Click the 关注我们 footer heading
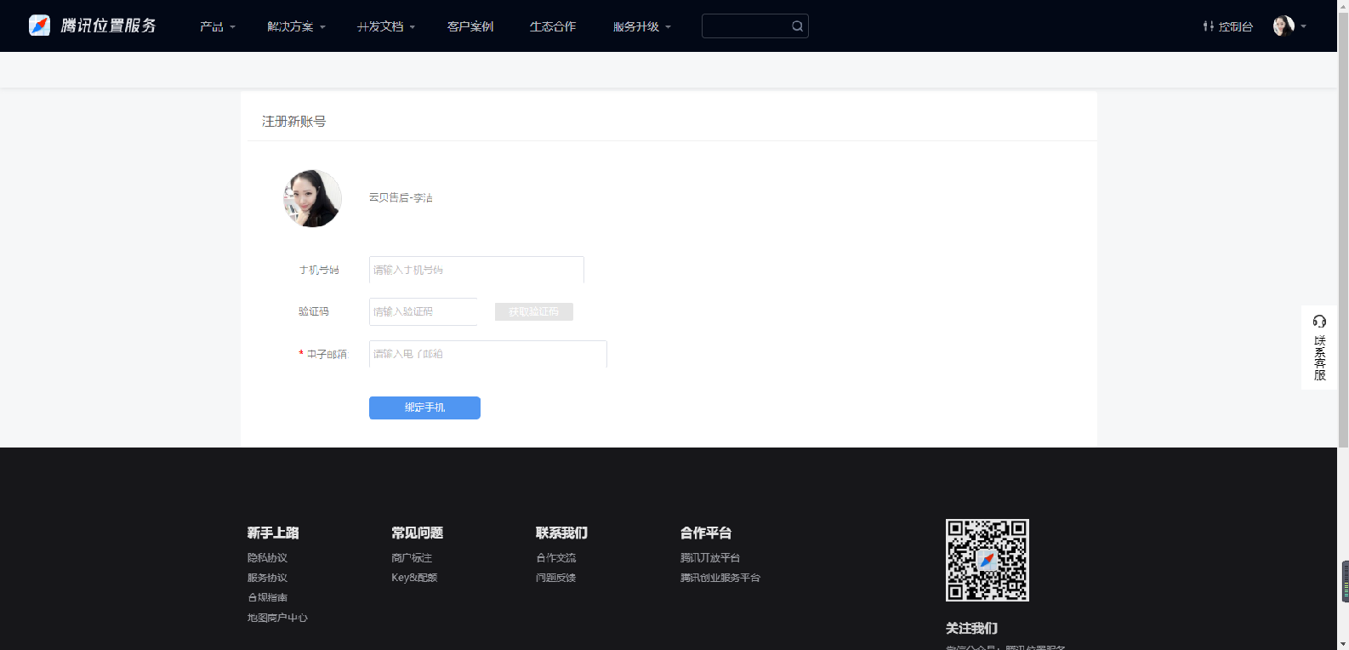The height and width of the screenshot is (650, 1349). 971,628
